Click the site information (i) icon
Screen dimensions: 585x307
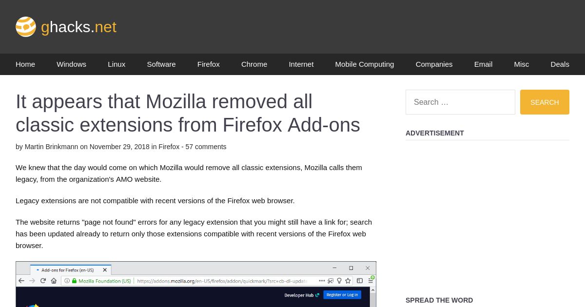(x=67, y=281)
